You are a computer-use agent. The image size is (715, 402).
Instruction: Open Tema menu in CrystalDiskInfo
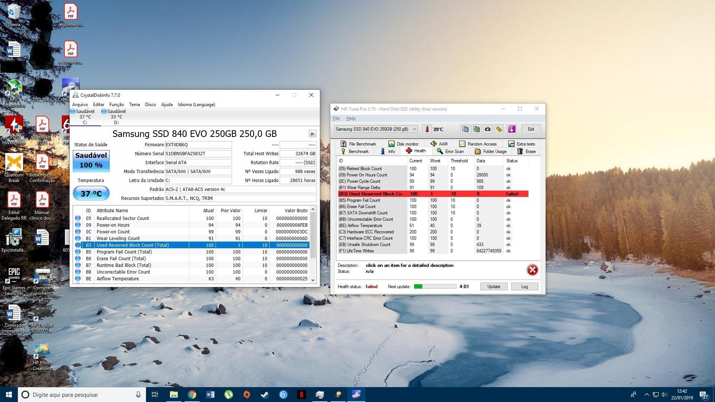134,105
